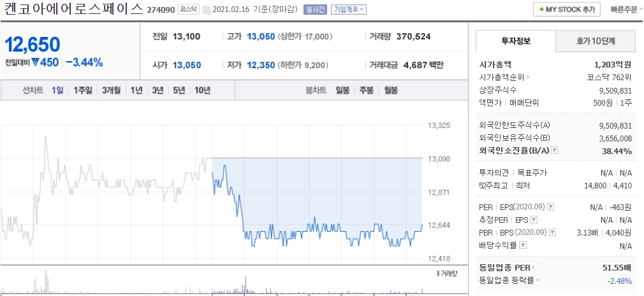
Task: Click 코스닥 762위 ranking text
Action: (609, 77)
